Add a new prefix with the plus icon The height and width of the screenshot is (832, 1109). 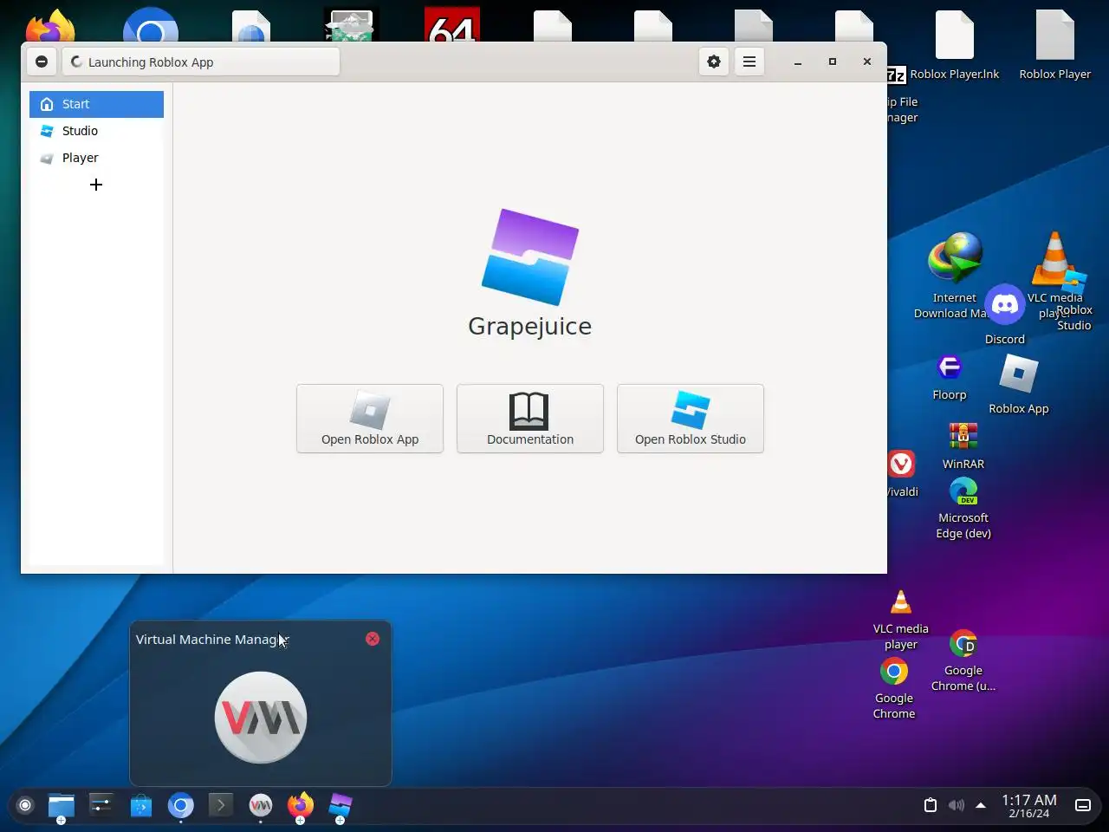[x=96, y=185]
